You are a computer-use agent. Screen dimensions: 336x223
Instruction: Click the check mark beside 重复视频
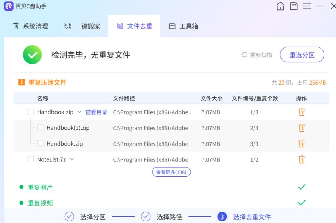point(301,203)
